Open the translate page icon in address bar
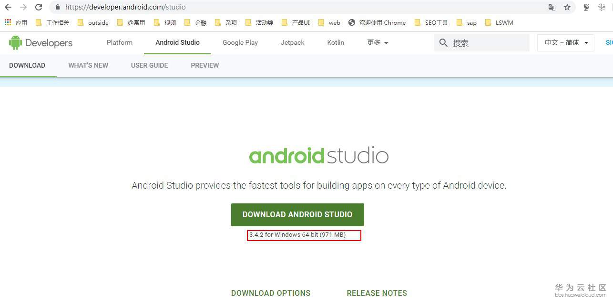This screenshot has height=302, width=613. point(552,7)
